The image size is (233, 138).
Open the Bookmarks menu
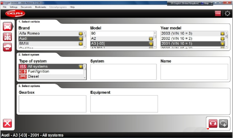[40, 7]
